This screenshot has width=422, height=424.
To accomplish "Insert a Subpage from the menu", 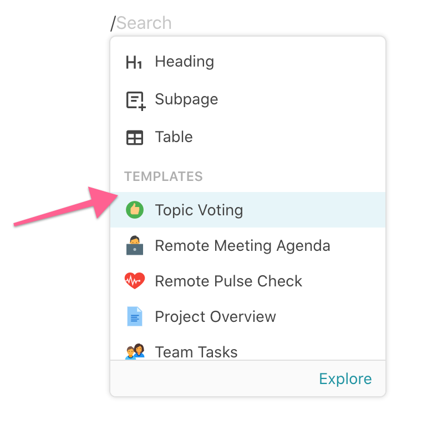I will coord(186,99).
